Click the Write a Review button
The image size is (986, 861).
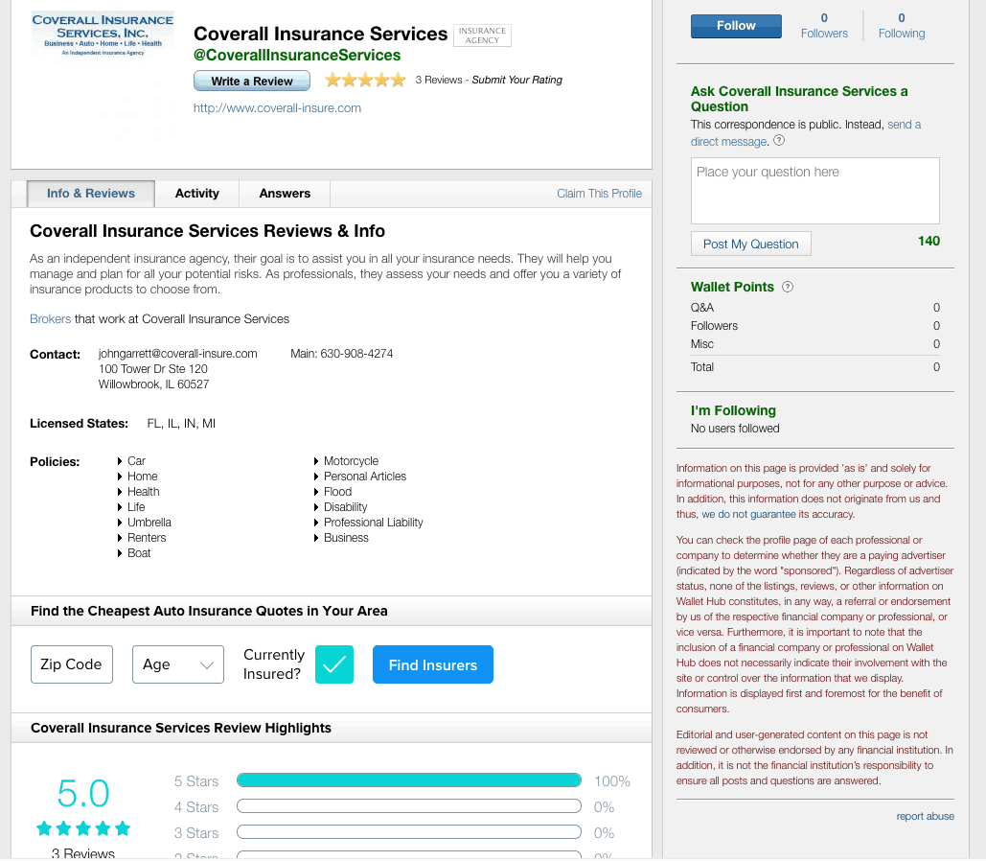251,81
